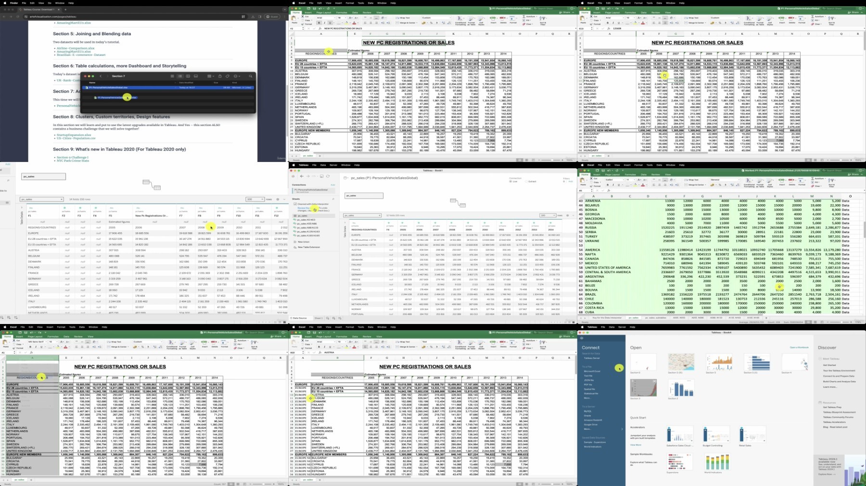
Task: Click the Share icon in the Finder window
Action: coord(220,76)
